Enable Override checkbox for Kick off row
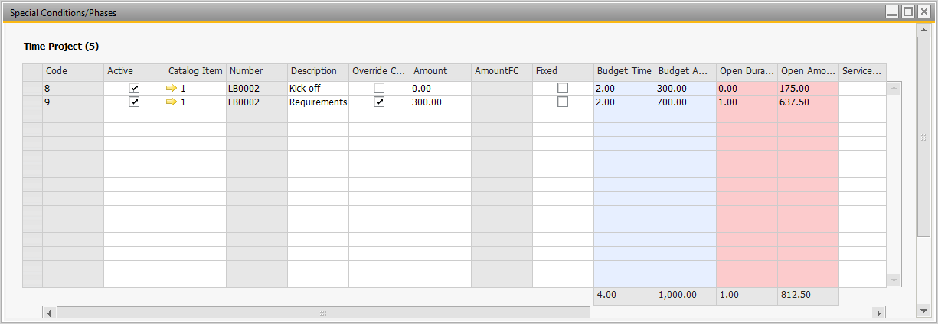Viewport: 938px width, 324px height. (x=379, y=88)
